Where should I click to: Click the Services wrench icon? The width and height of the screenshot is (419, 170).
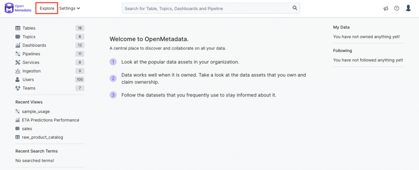click(17, 63)
